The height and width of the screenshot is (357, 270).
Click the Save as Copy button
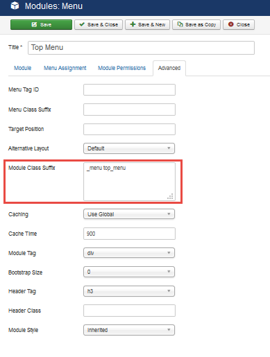tap(196, 24)
